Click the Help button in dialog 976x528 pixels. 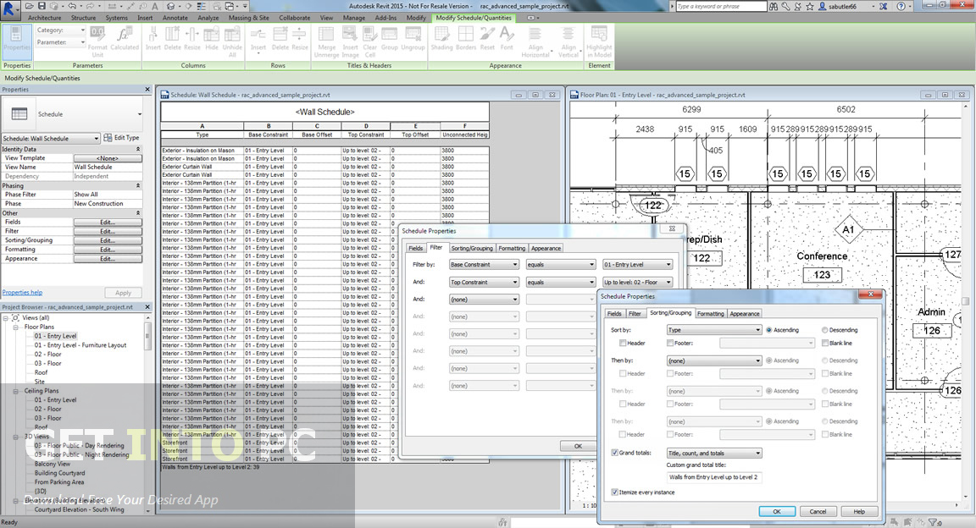(859, 511)
